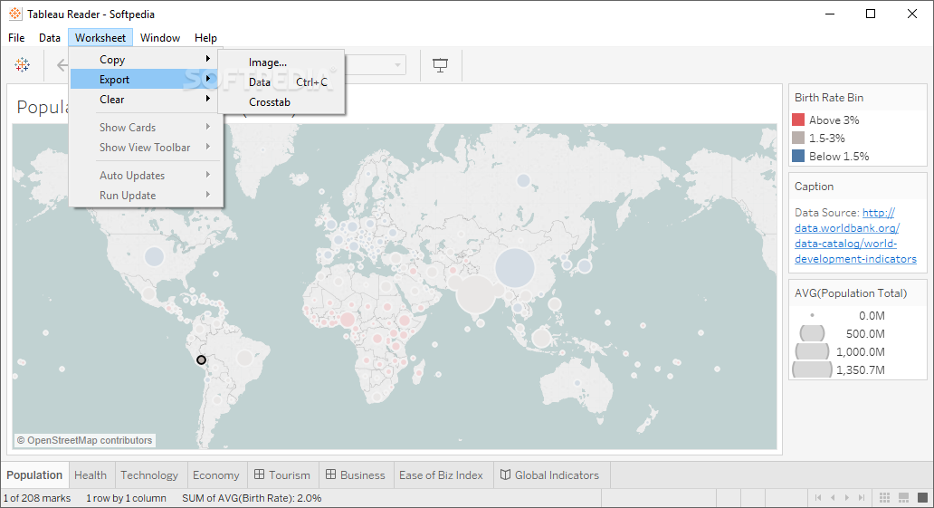
Task: Switch to the Technology tab
Action: click(x=149, y=475)
